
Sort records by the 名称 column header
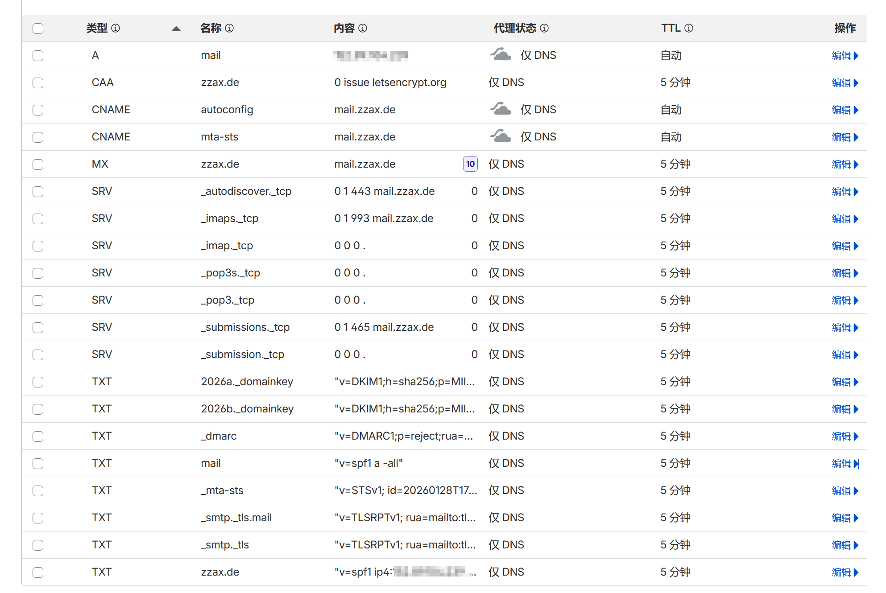pos(211,29)
